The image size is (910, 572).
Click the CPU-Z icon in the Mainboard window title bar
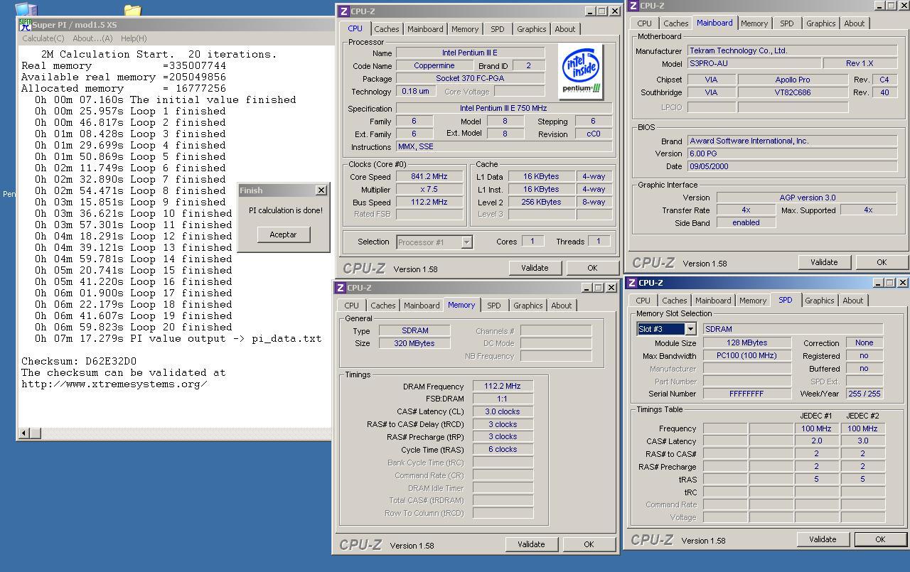(631, 6)
